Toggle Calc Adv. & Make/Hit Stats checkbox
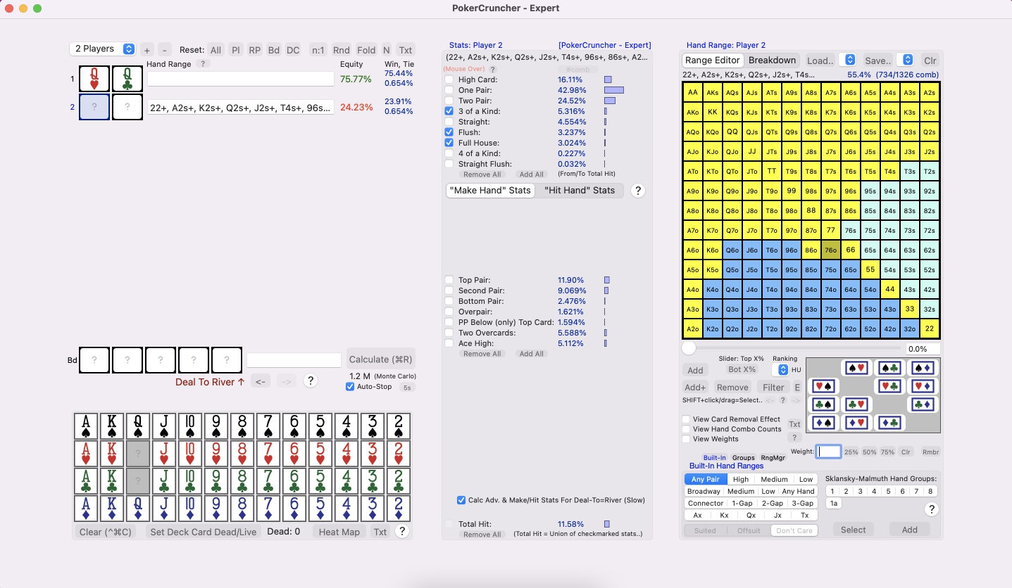The width and height of the screenshot is (1012, 588). click(x=461, y=500)
